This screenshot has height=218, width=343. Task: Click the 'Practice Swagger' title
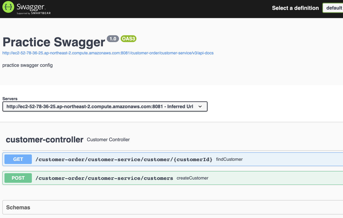pos(54,42)
